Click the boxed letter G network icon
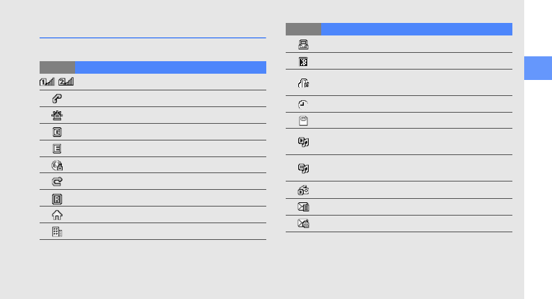 (x=57, y=131)
